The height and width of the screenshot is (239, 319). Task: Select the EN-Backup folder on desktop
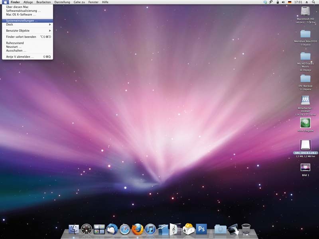[x=305, y=78]
